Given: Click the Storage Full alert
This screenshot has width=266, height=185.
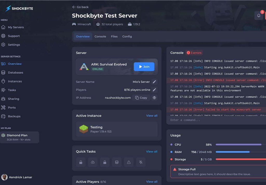Looking at the screenshot, I should pyautogui.click(x=218, y=172).
